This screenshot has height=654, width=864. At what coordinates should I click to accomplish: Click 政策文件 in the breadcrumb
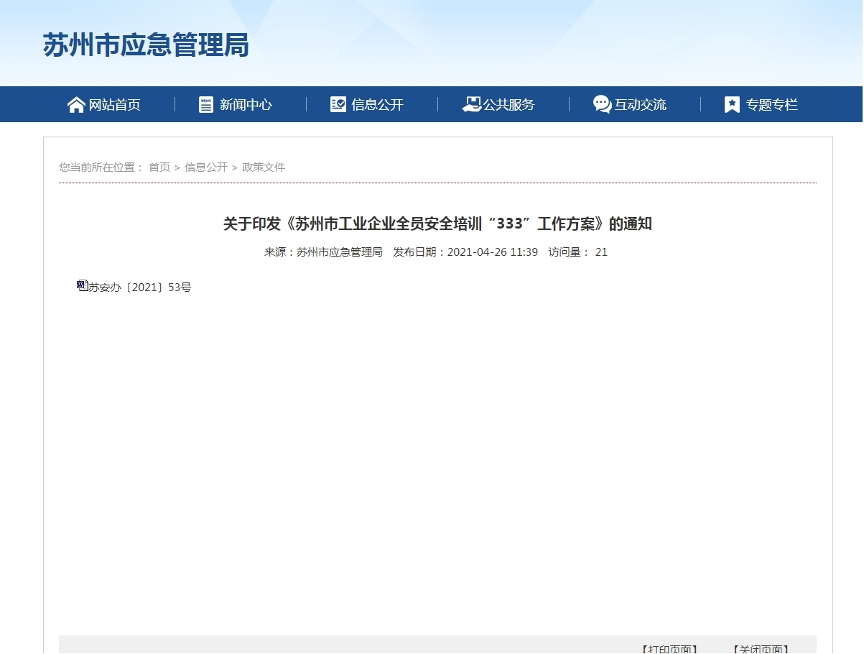pyautogui.click(x=264, y=167)
